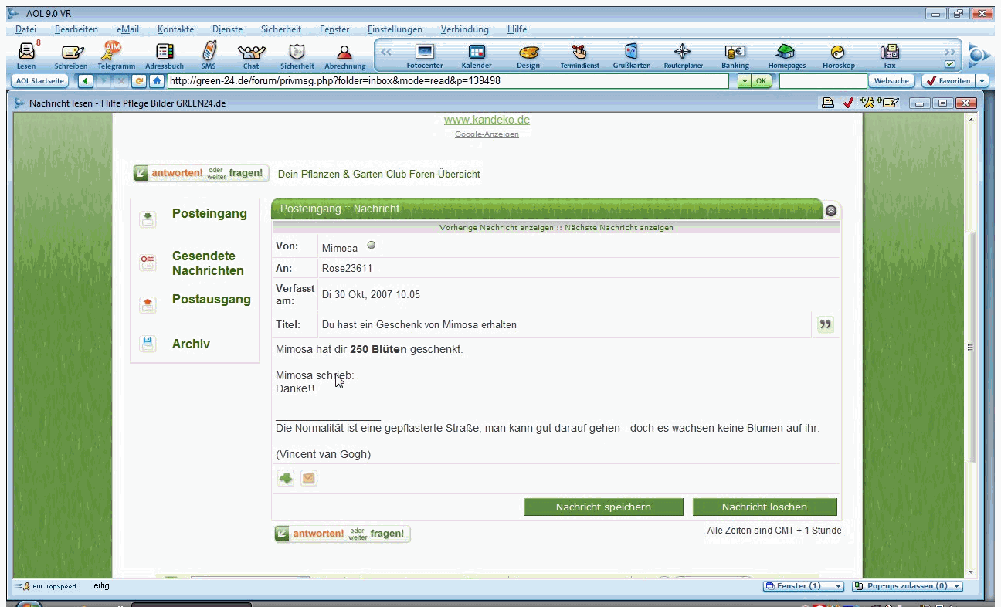Click the Nachricht löschen button
This screenshot has width=1001, height=607.
(765, 507)
